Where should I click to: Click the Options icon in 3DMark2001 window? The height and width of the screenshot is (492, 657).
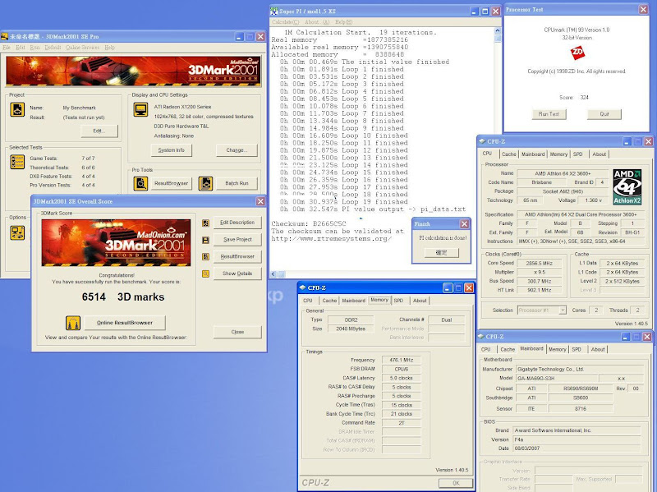17,233
